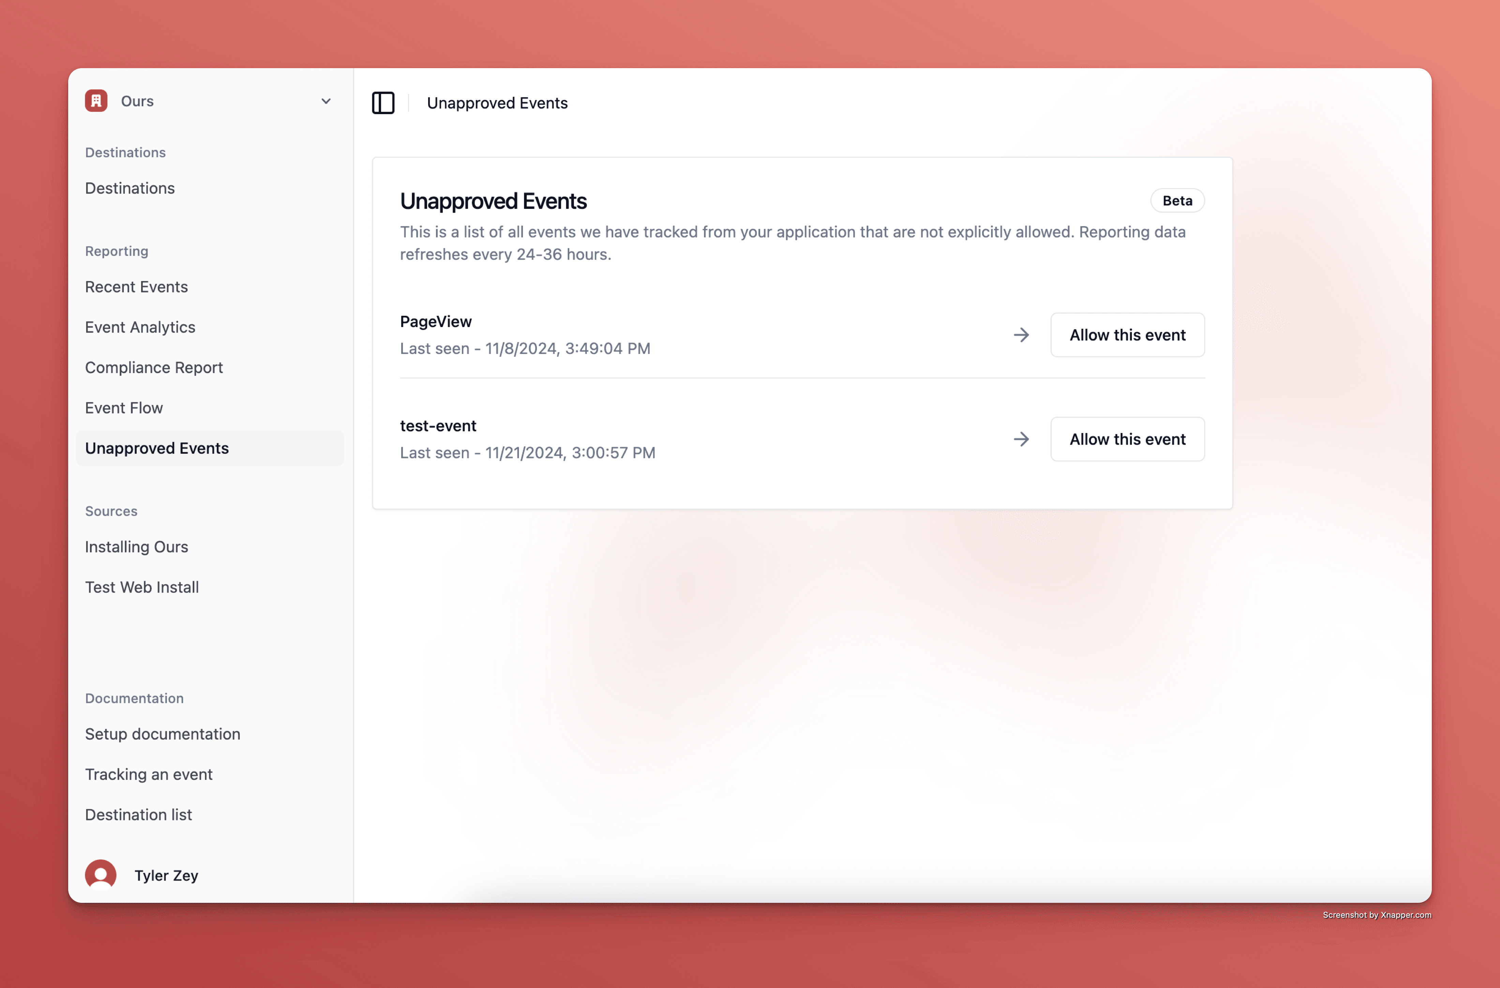Allow the test-event event
This screenshot has width=1500, height=988.
1127,439
